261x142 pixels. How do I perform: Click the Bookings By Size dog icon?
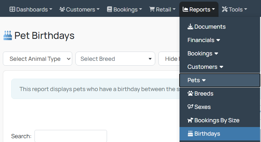point(190,120)
